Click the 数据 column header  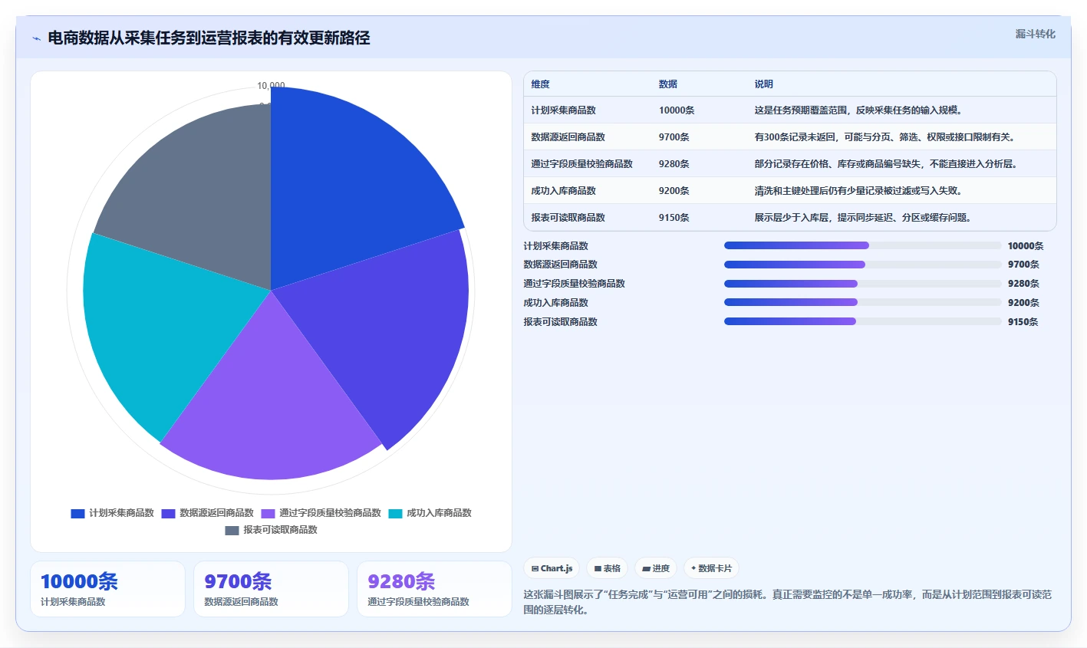(x=667, y=84)
